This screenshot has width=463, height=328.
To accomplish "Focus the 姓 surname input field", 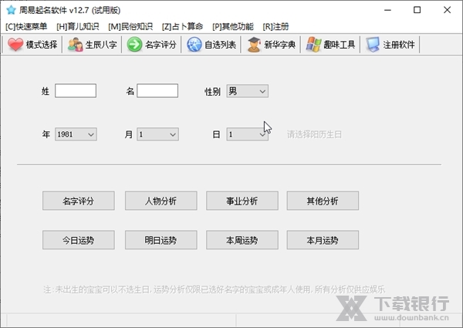I will [76, 90].
